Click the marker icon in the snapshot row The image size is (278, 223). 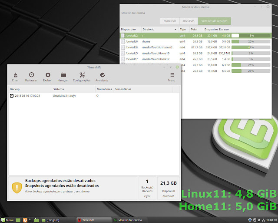coord(97,96)
